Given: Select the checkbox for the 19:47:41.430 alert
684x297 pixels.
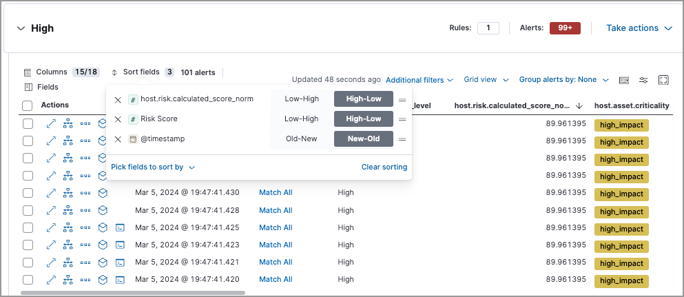Looking at the screenshot, I should tap(28, 193).
